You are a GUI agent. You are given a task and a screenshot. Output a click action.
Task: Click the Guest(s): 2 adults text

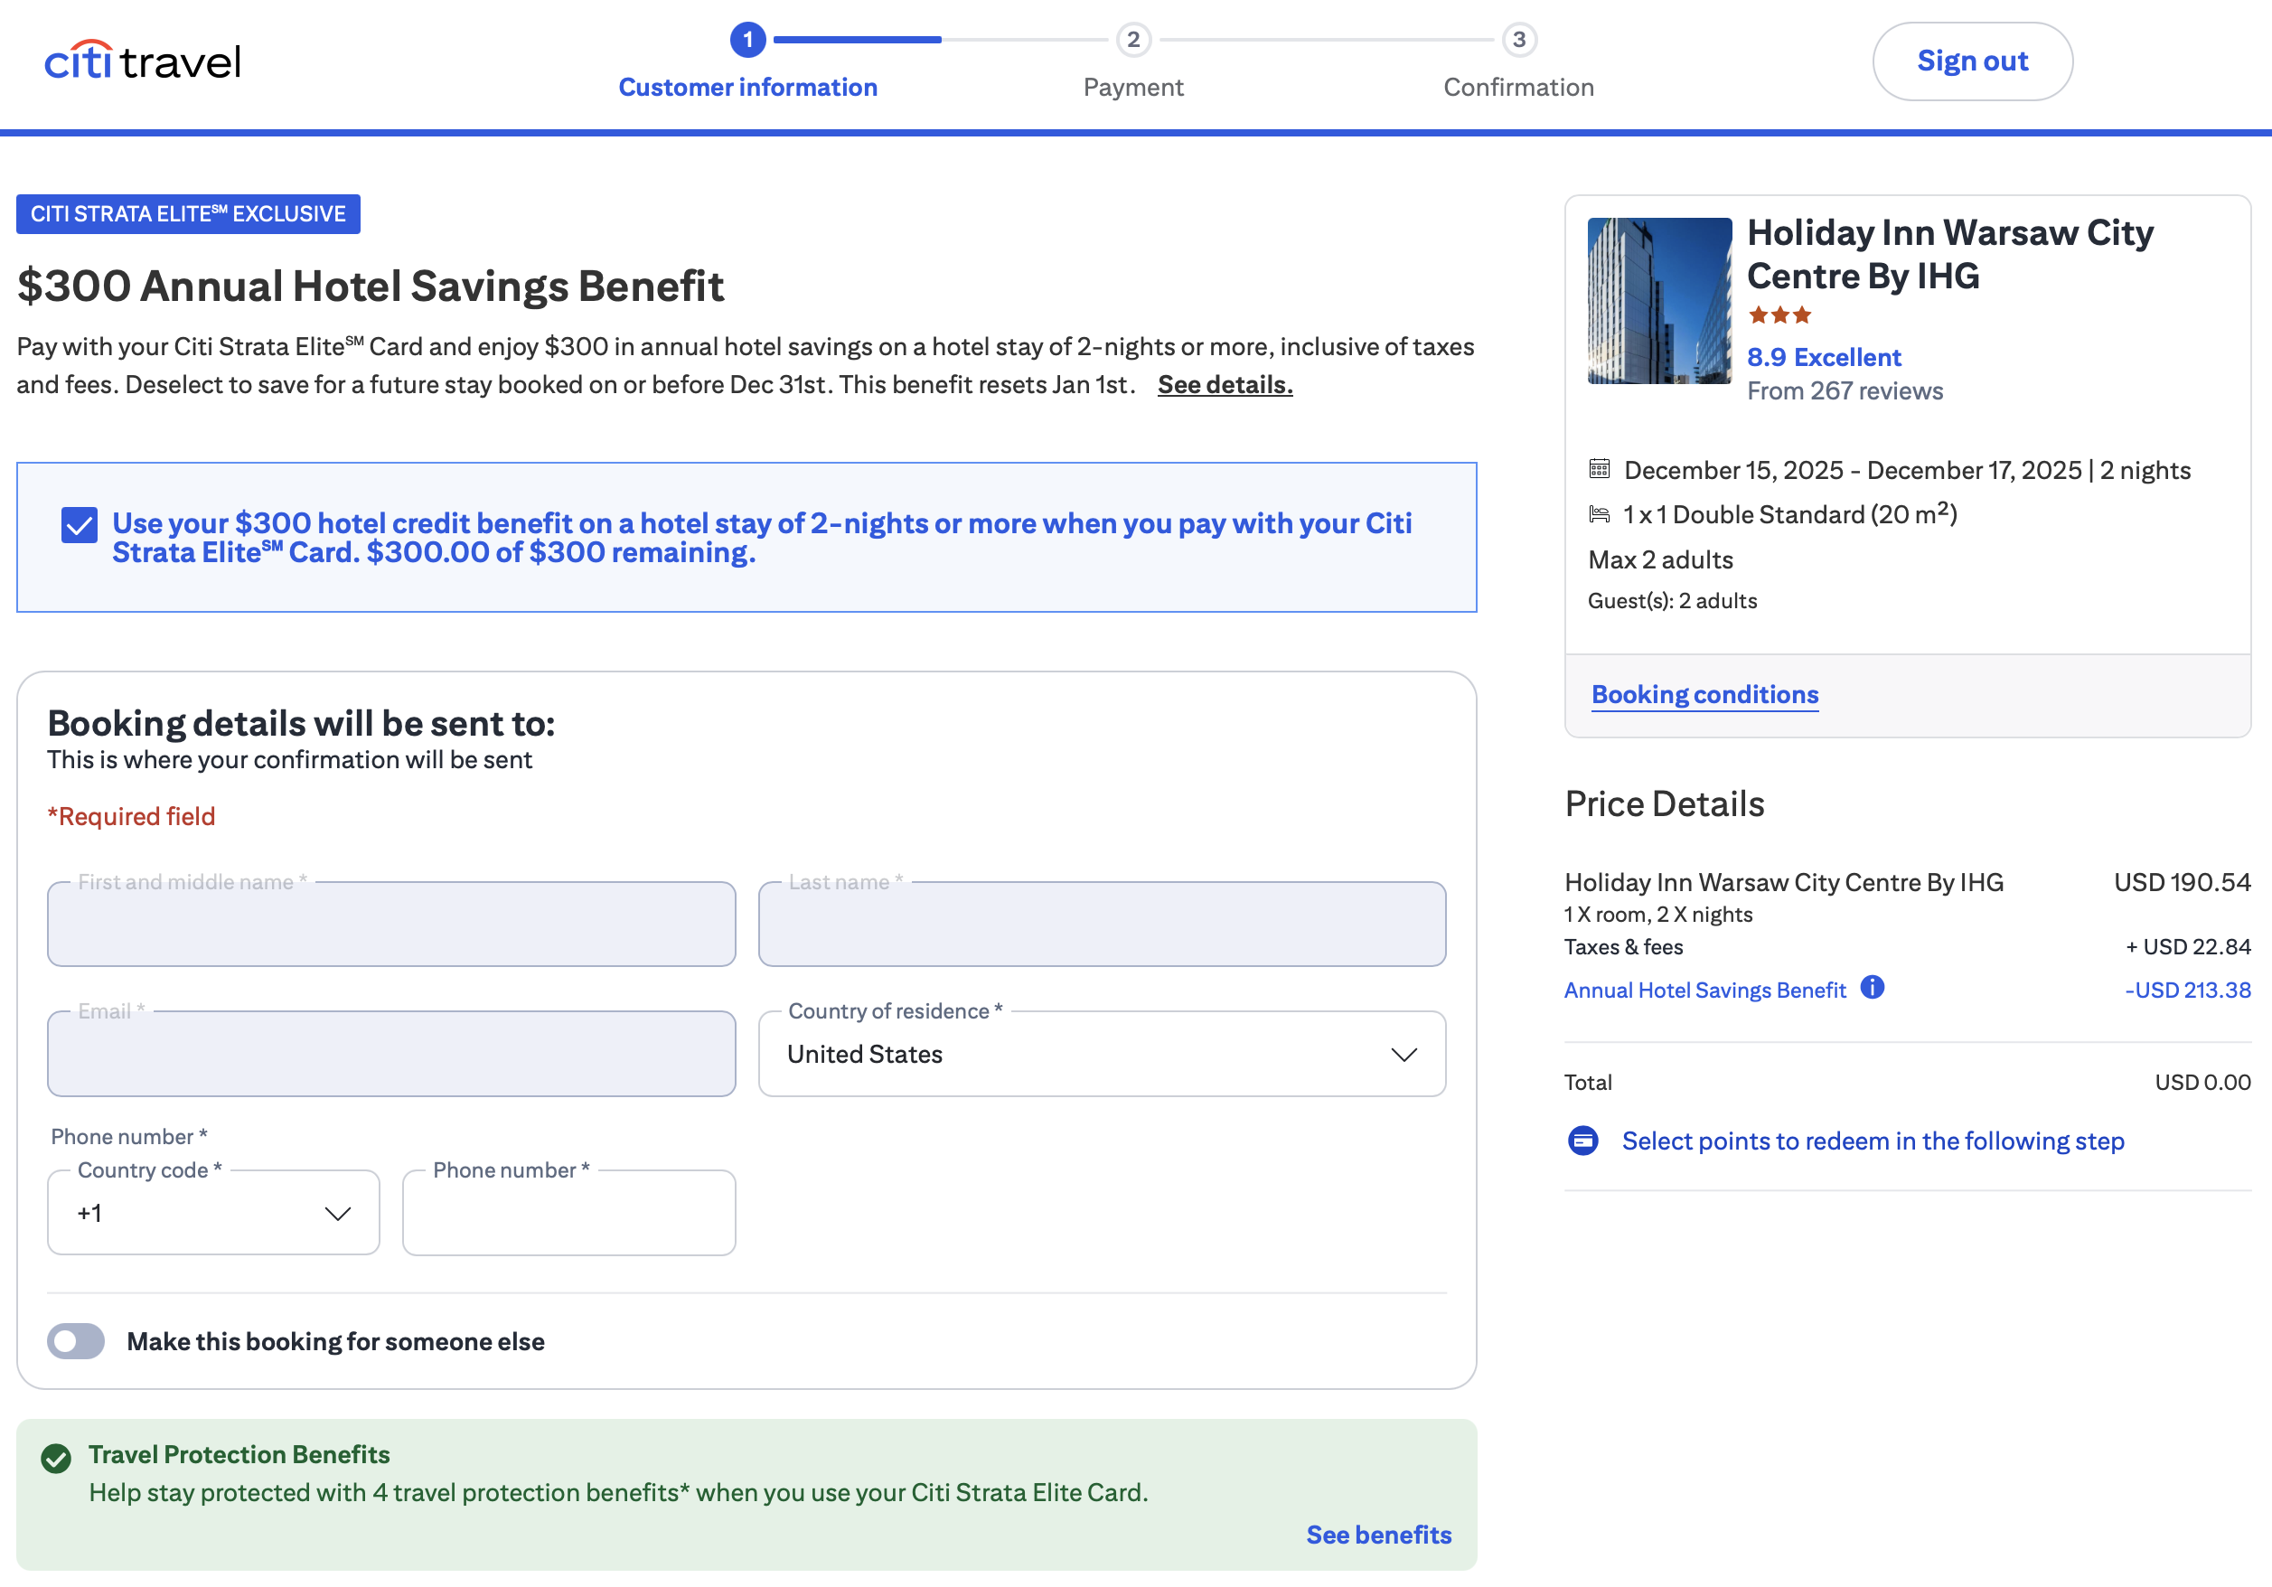1672,602
